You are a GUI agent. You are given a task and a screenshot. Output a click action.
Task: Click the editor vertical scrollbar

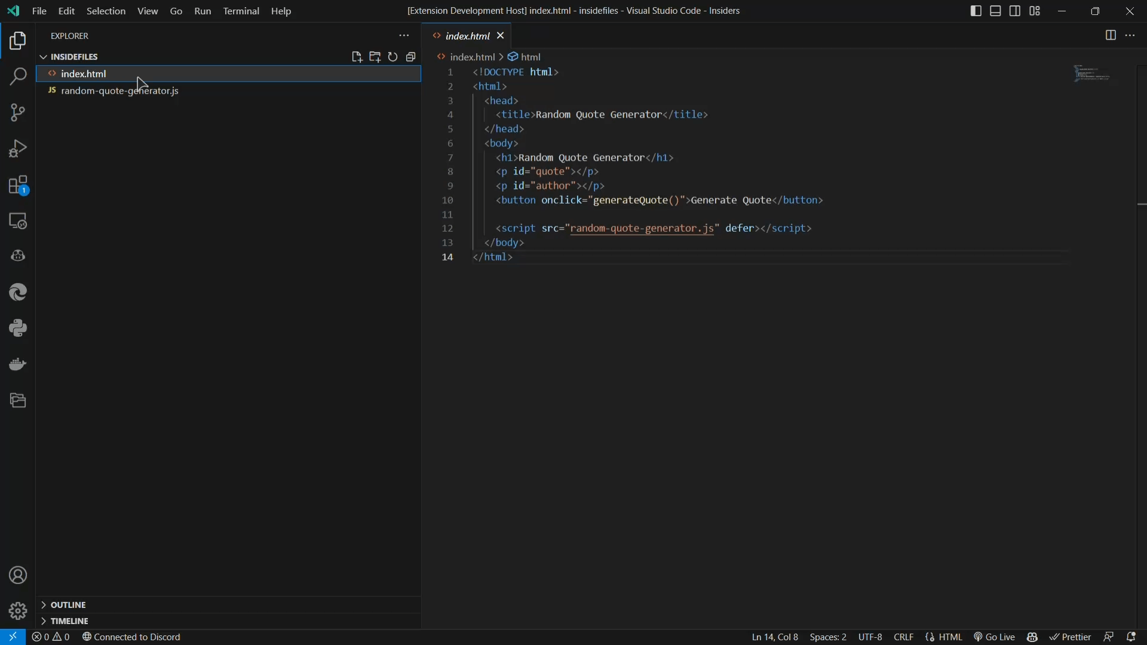1142,346
